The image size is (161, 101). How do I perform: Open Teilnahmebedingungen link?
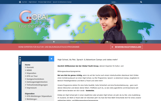(x=37, y=85)
